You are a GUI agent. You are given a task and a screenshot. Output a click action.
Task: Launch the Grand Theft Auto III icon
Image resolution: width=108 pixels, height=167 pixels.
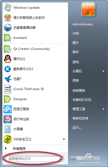tap(8, 89)
